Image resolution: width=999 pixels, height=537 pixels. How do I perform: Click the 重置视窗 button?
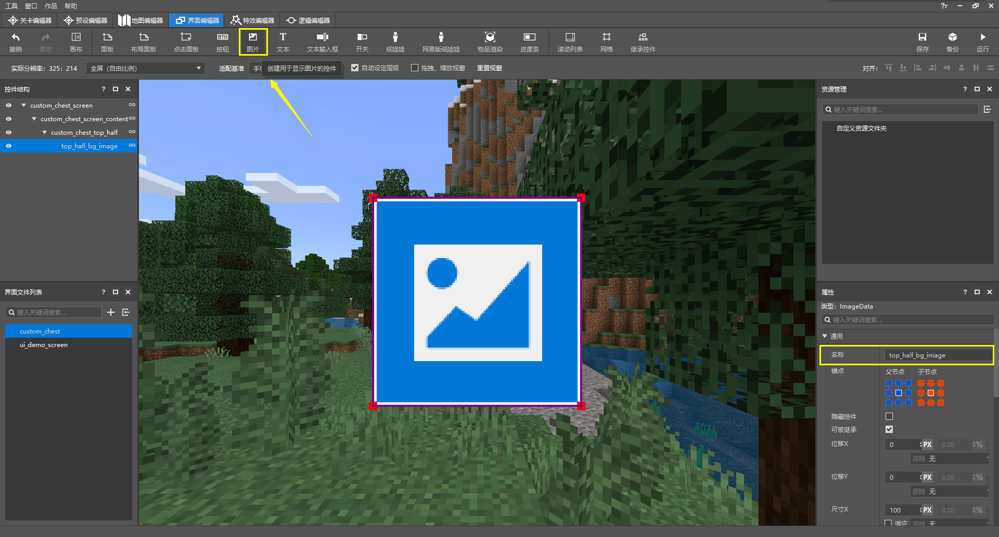tap(490, 68)
